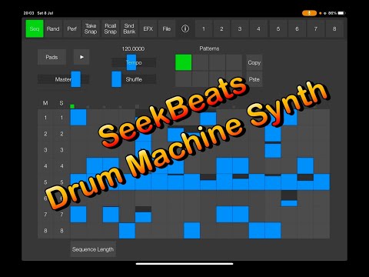Screen dimensions: 369x277
Task: Toggle step 10 on track 7
Action: pos(224,215)
